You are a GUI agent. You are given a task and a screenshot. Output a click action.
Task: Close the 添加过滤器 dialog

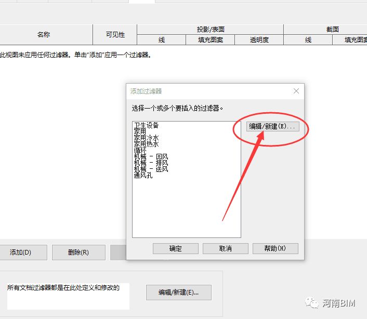(296, 91)
